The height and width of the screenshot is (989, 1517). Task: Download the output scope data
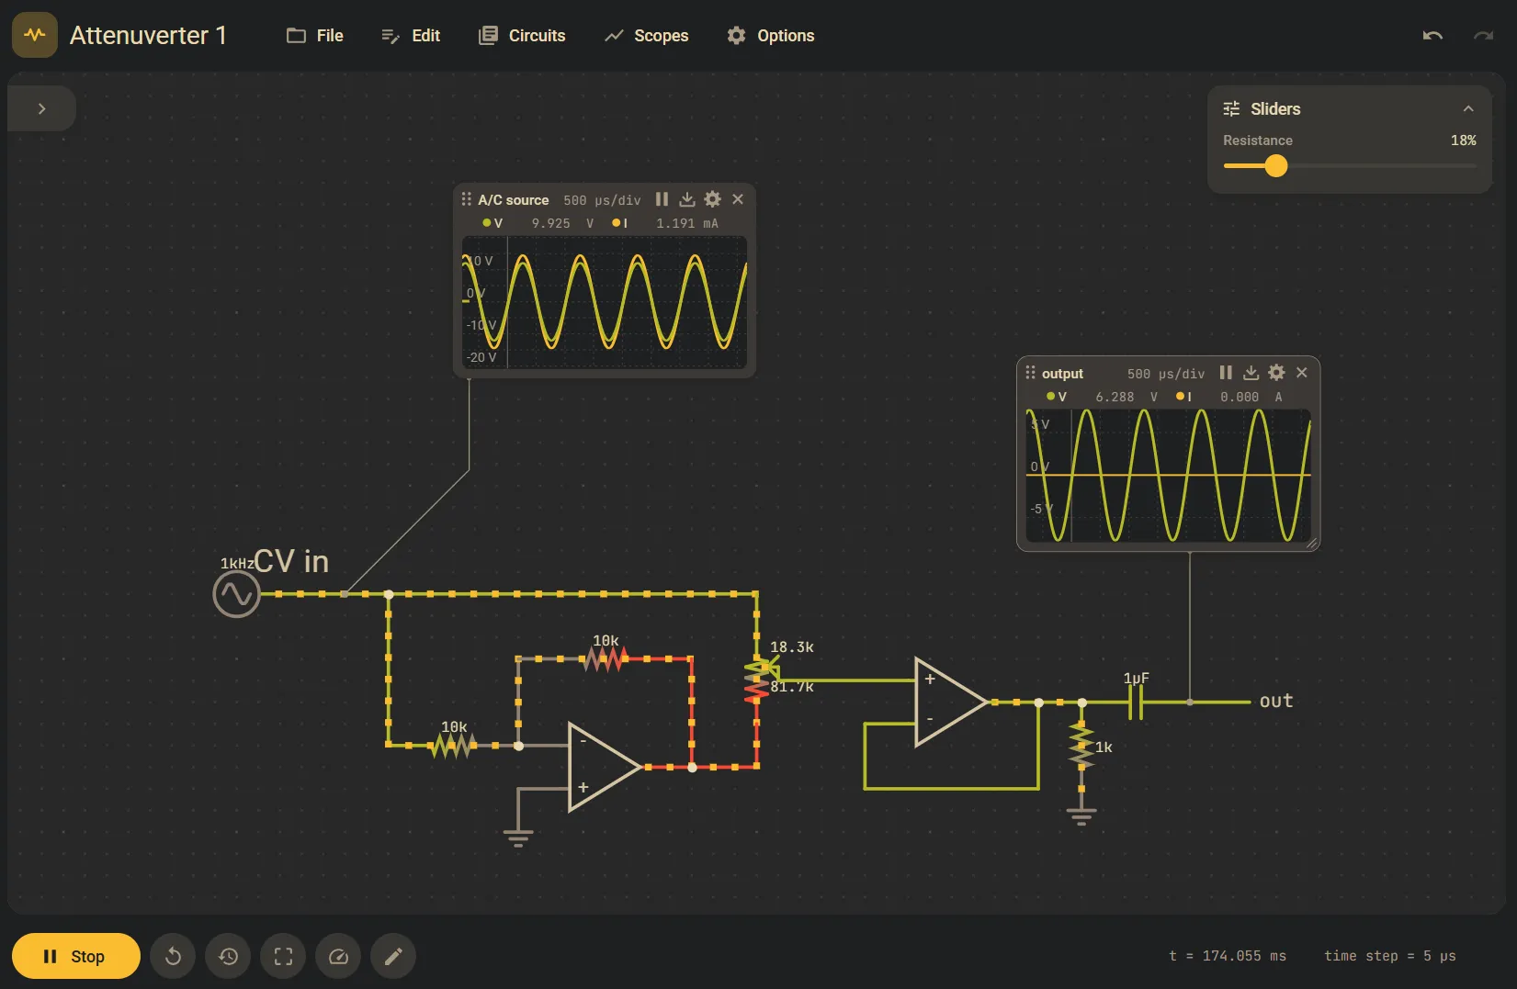[x=1251, y=373]
